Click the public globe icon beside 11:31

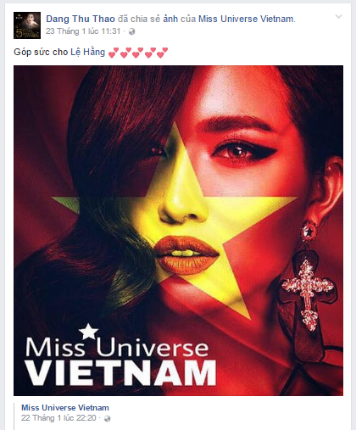tap(131, 31)
